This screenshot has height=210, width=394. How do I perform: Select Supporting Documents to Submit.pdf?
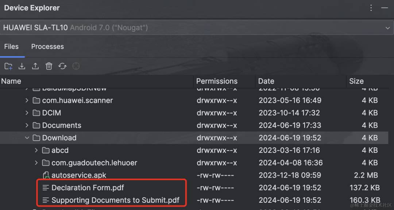115,200
